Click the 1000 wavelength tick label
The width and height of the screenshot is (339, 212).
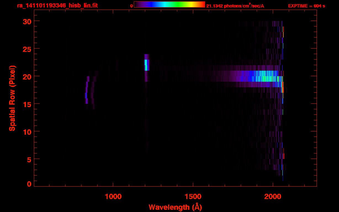click(x=113, y=197)
